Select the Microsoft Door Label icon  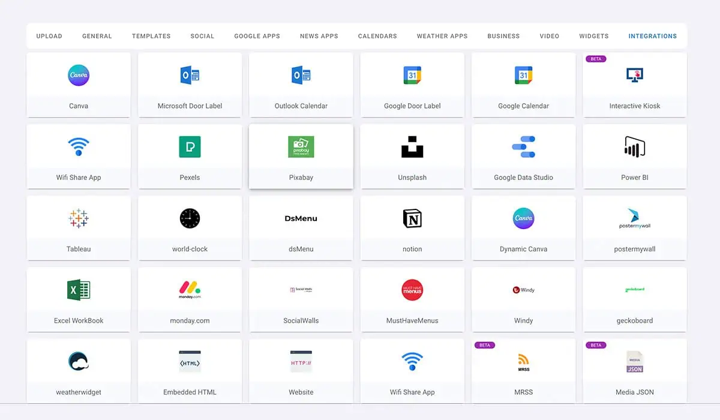(x=190, y=75)
